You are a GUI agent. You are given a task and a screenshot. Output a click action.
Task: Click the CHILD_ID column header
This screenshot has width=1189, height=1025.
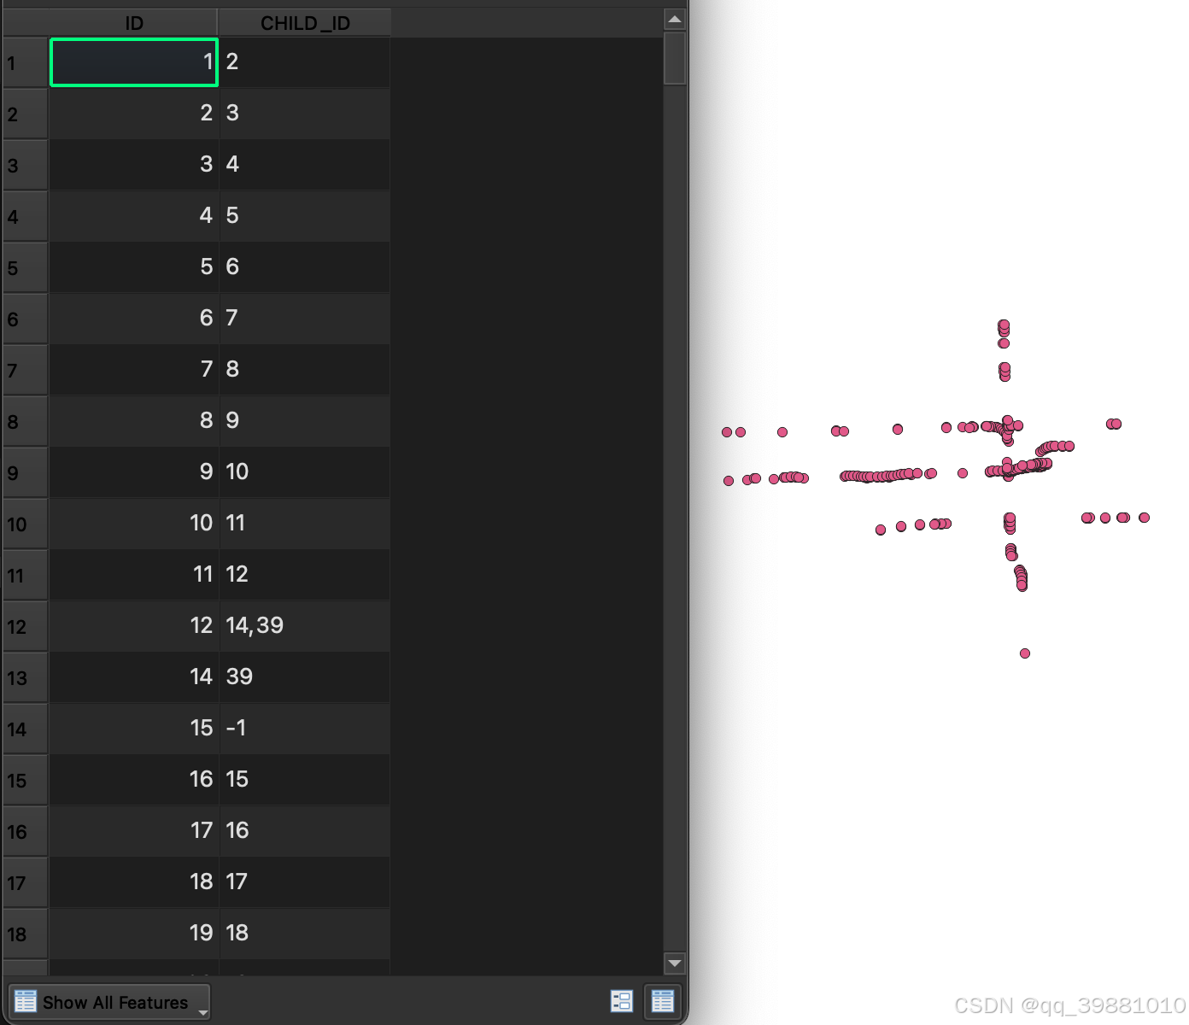pos(305,23)
